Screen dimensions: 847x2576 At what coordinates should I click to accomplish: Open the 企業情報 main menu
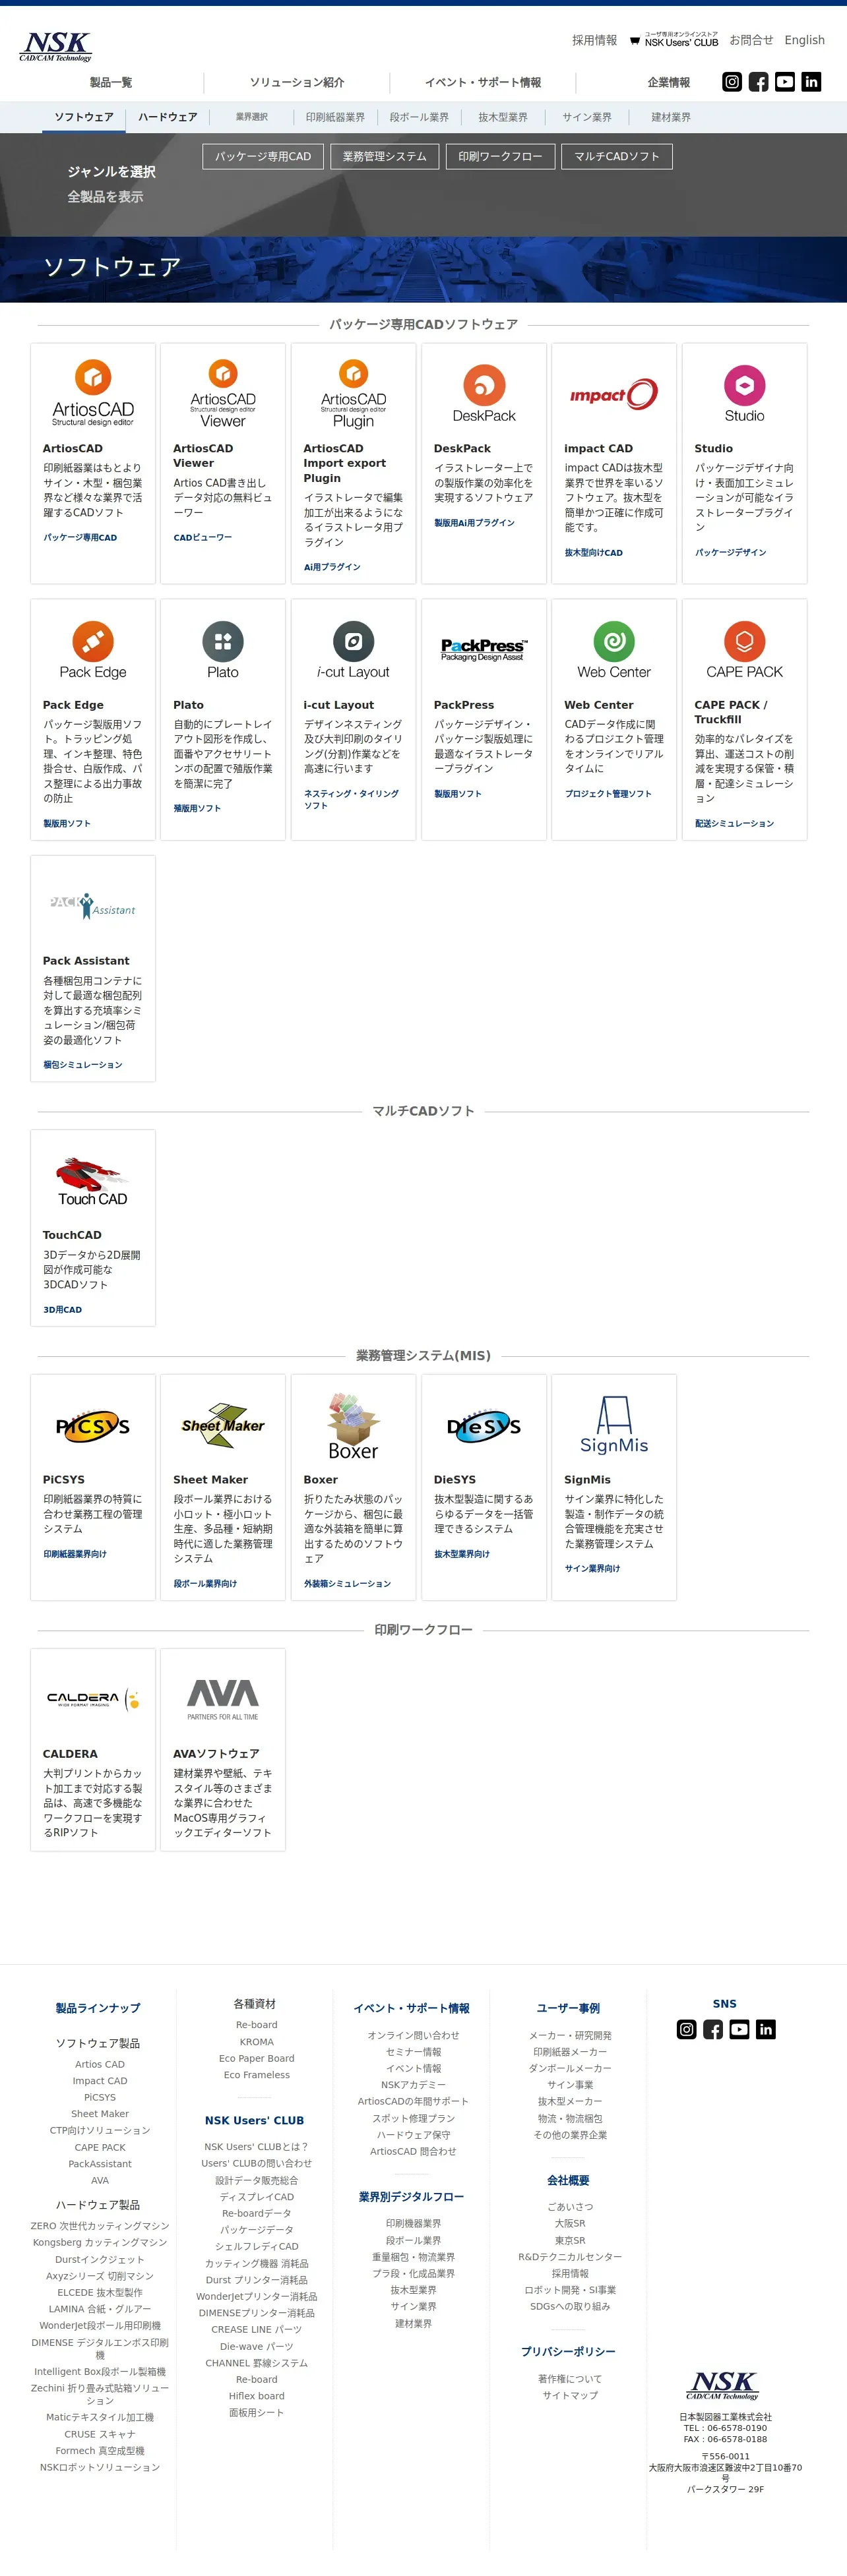(x=669, y=83)
